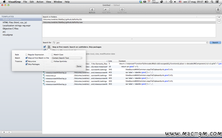This screenshot has height=138, width=222.
Task: Open the Window menu
Action: (58, 2)
